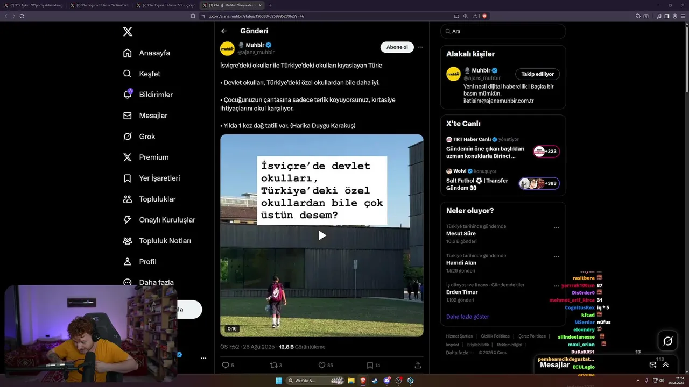This screenshot has width=689, height=387.
Task: Open Mesajlar in the sidebar
Action: 145,116
